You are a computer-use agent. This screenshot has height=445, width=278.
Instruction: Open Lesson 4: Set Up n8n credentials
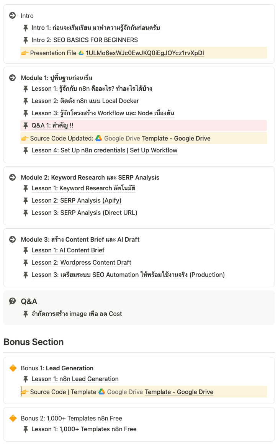[x=104, y=150]
